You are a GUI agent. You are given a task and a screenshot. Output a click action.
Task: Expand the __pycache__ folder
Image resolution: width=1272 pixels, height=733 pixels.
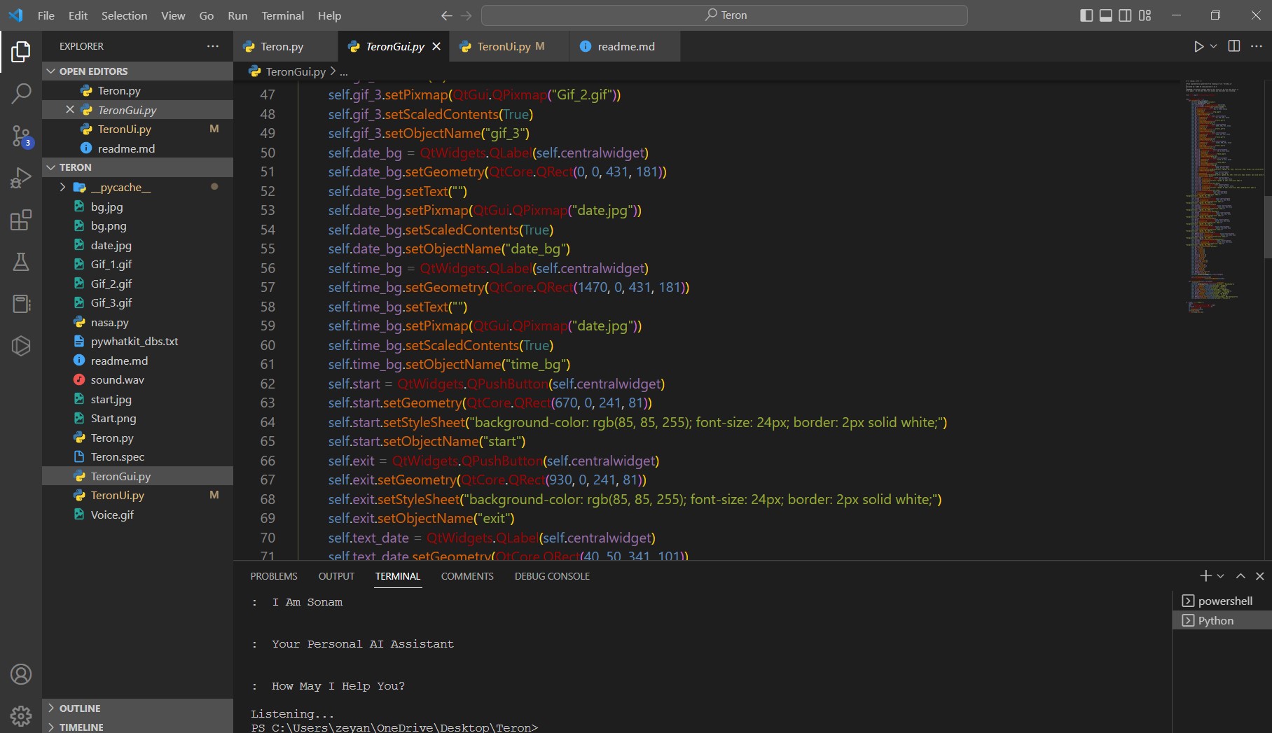point(120,188)
